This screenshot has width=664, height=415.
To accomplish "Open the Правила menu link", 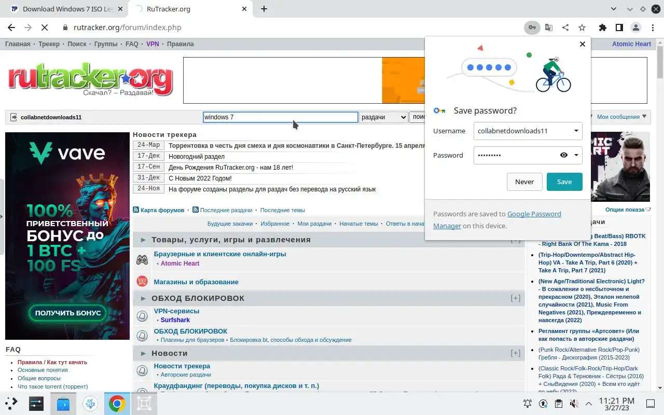I will (x=180, y=44).
